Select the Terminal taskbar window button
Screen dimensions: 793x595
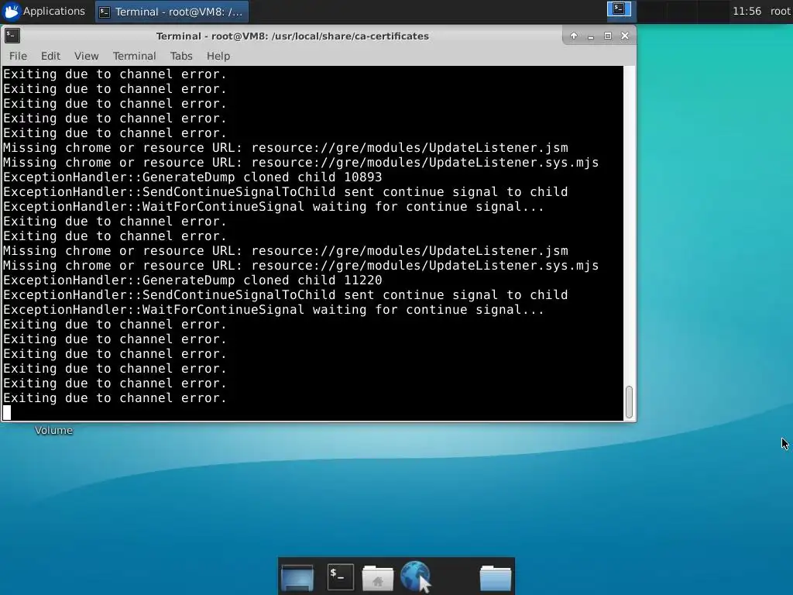pos(172,12)
